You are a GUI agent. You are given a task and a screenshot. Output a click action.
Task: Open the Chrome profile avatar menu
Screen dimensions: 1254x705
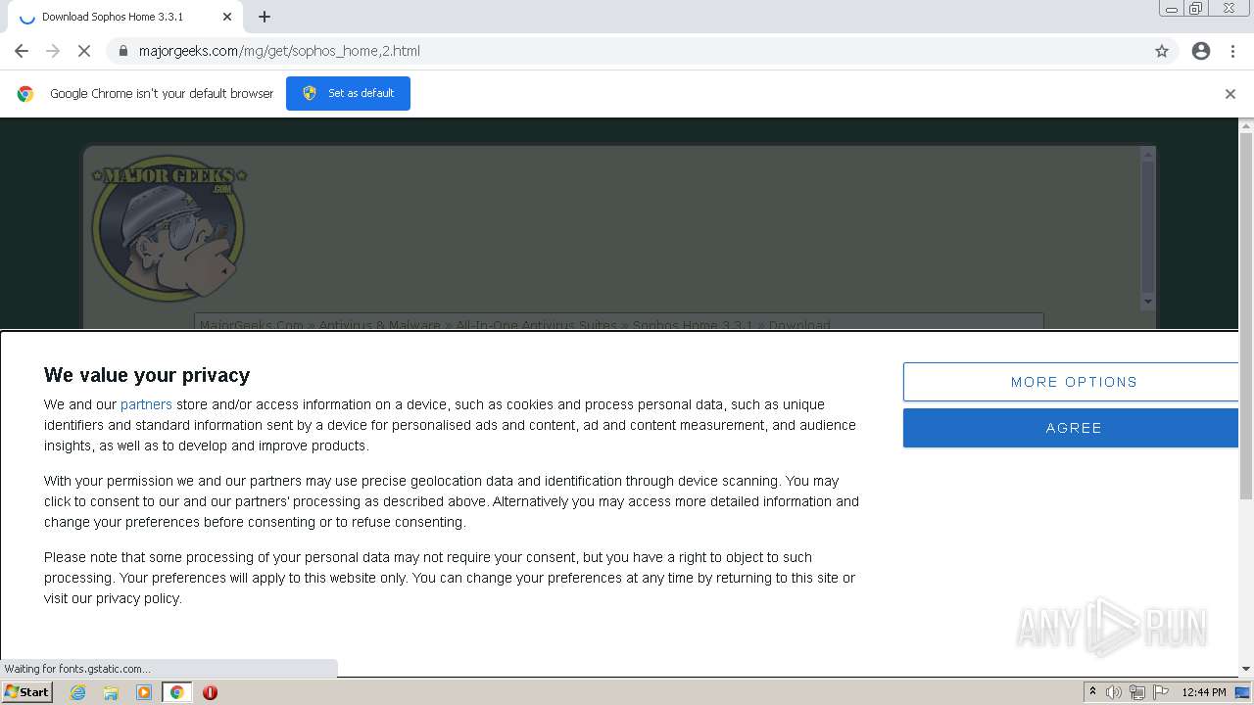[1201, 51]
